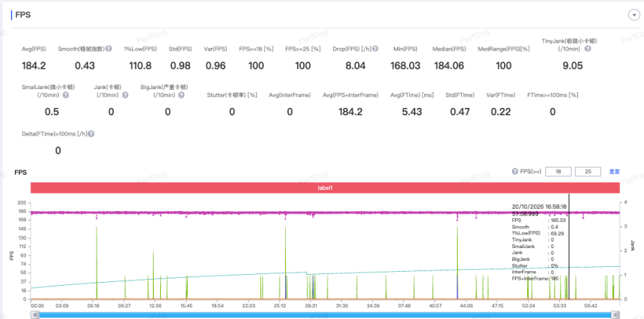This screenshot has width=644, height=319.
Task: Click the MedRange(FPS)[%] label
Action: [504, 49]
